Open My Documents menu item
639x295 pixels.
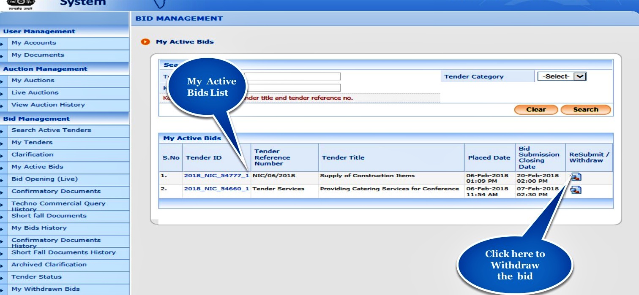coord(38,55)
